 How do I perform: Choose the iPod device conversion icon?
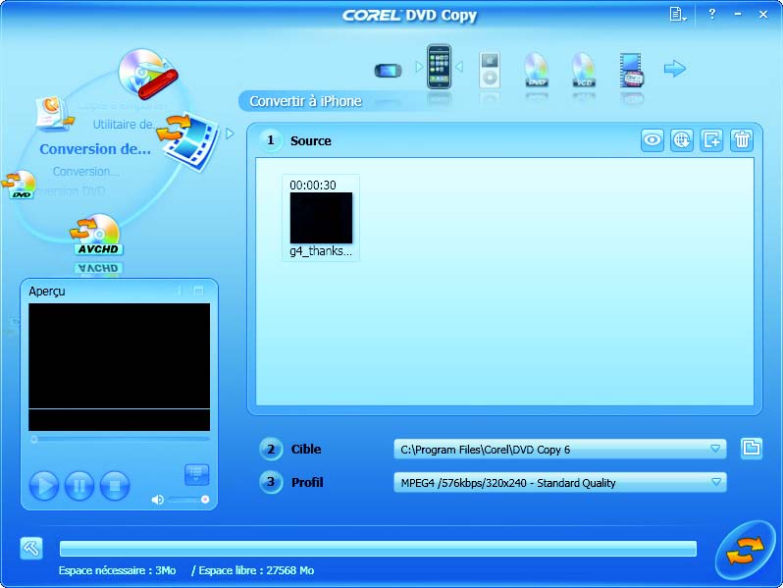coord(490,70)
